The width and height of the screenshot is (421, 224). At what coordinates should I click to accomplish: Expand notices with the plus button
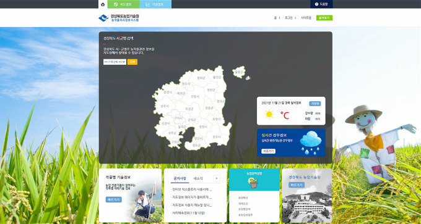(x=217, y=178)
